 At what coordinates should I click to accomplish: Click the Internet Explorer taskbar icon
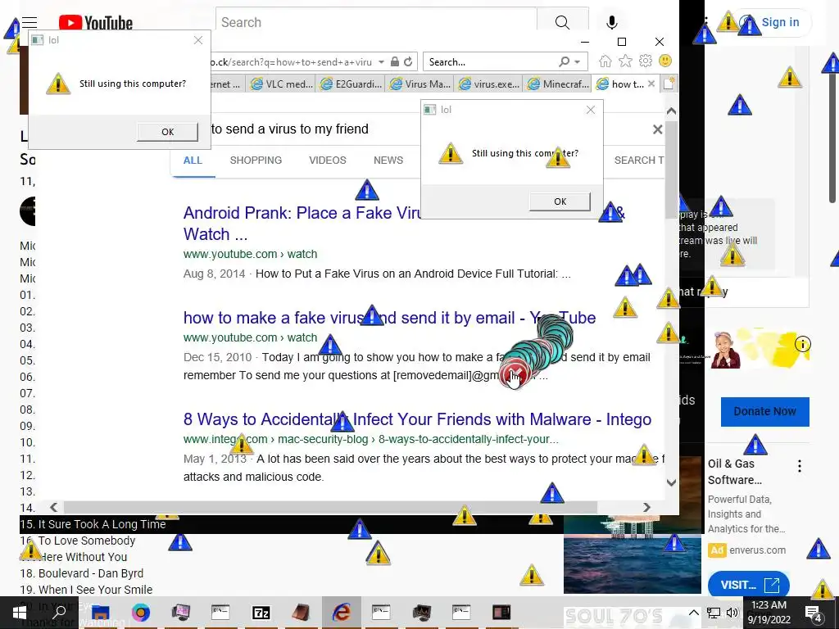pos(342,613)
